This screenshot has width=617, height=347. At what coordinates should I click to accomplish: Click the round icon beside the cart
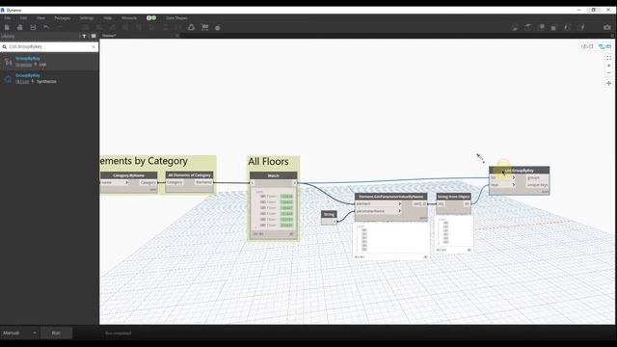(218, 28)
